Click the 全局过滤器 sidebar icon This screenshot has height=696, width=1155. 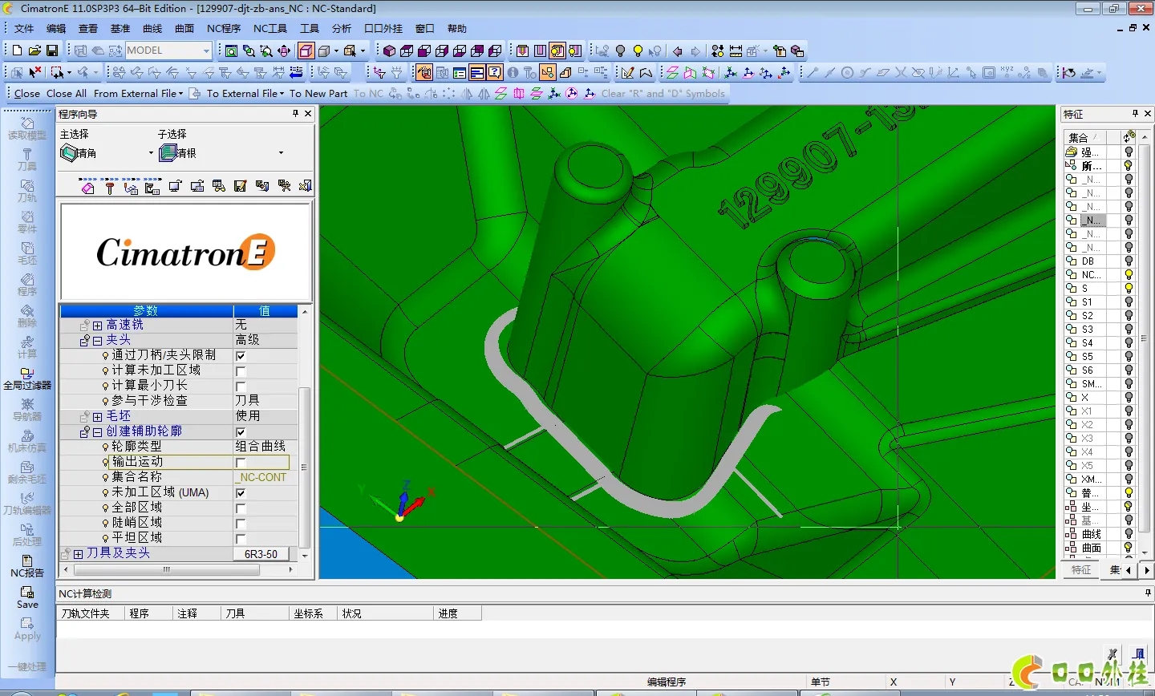(x=27, y=378)
